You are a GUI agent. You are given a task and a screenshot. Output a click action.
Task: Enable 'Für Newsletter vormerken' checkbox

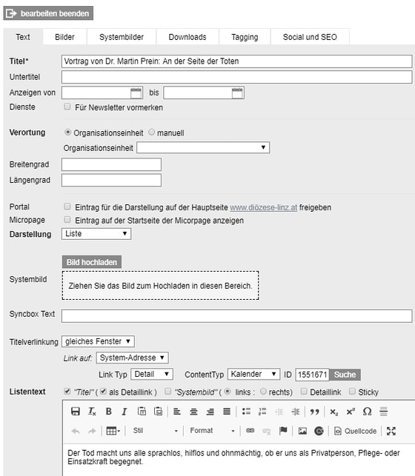tap(67, 107)
